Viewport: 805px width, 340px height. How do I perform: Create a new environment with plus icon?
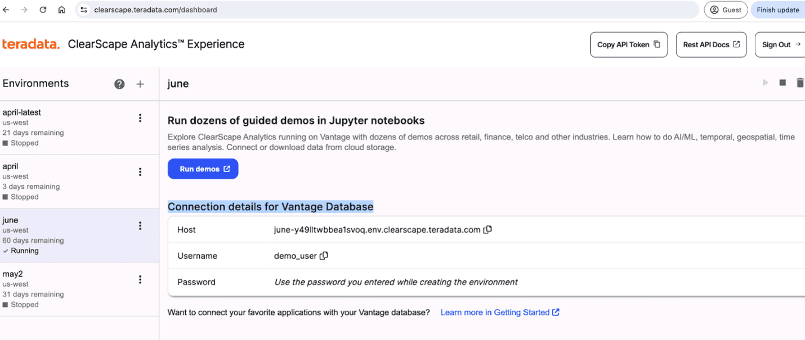pos(140,83)
